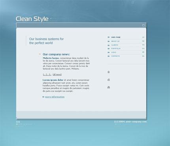Click the home icon in the sidebar

coord(109,72)
